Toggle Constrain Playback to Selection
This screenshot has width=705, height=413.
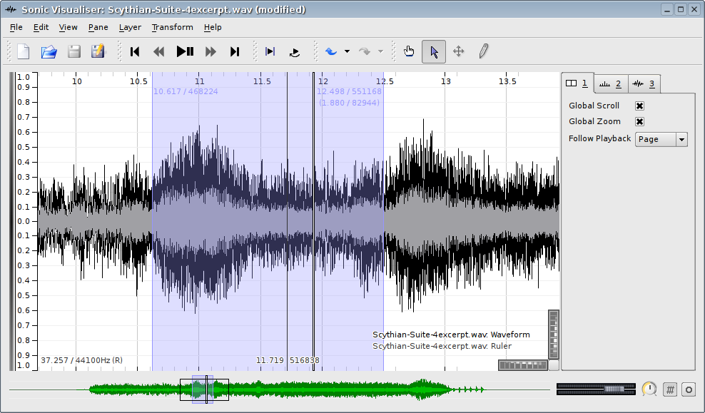point(270,51)
